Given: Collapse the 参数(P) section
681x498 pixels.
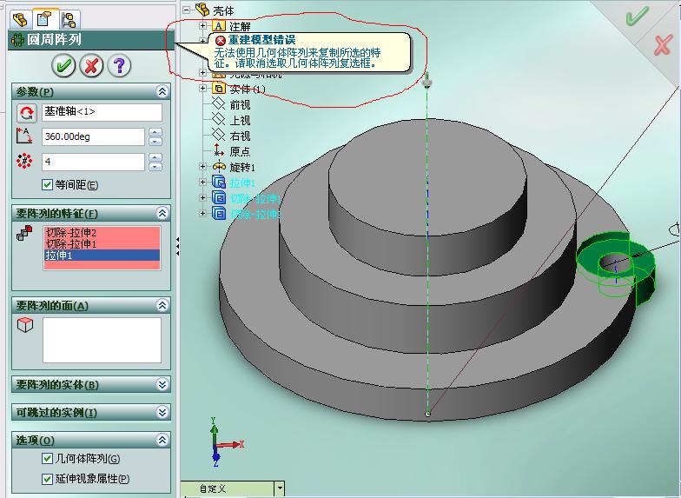Looking at the screenshot, I should pos(162,91).
